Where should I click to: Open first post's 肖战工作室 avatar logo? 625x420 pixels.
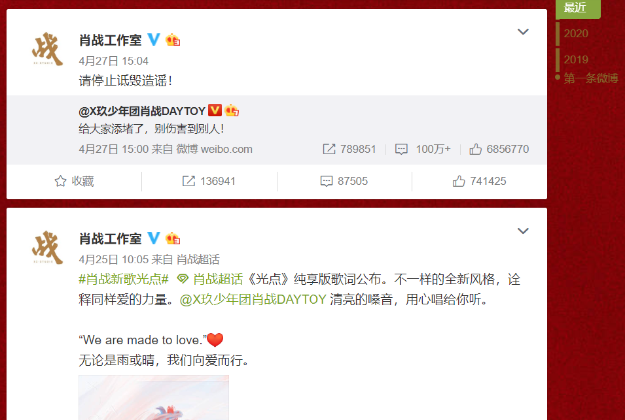[47, 48]
